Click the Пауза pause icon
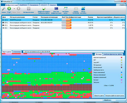The width and height of the screenshot is (127, 103). click(14, 9)
